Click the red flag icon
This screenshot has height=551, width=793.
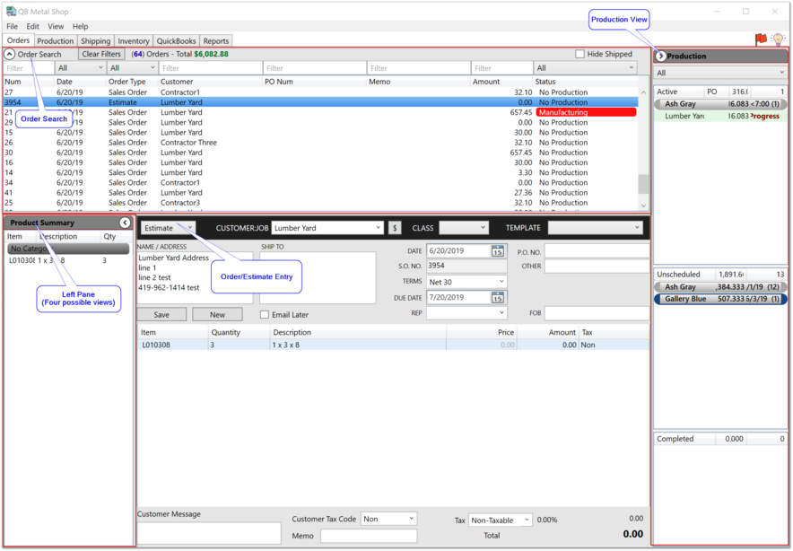tap(761, 39)
